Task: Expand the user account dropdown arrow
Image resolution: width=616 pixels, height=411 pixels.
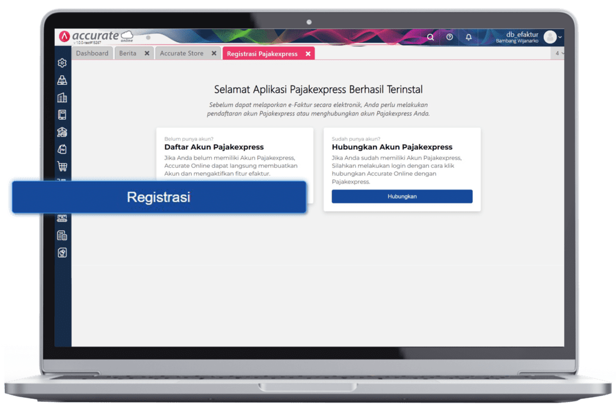Action: [560, 37]
